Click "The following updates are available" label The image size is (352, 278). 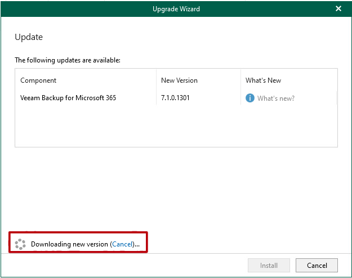click(68, 60)
